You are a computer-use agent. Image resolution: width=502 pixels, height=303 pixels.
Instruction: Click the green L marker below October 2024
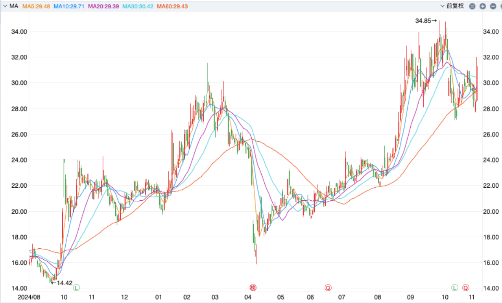76,288
